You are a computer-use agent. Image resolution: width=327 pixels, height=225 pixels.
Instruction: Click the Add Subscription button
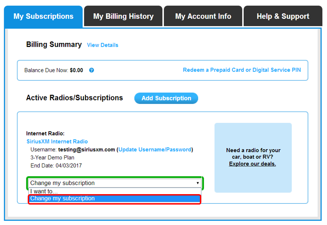point(166,98)
